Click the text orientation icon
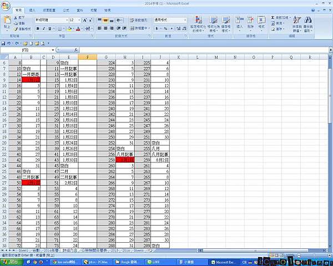Screen dimensions: 333x266 pos(119,20)
